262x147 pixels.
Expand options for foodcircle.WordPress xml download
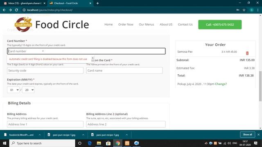40,135
